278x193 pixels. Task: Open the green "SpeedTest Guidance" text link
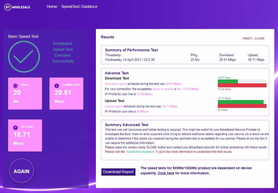tap(140, 152)
